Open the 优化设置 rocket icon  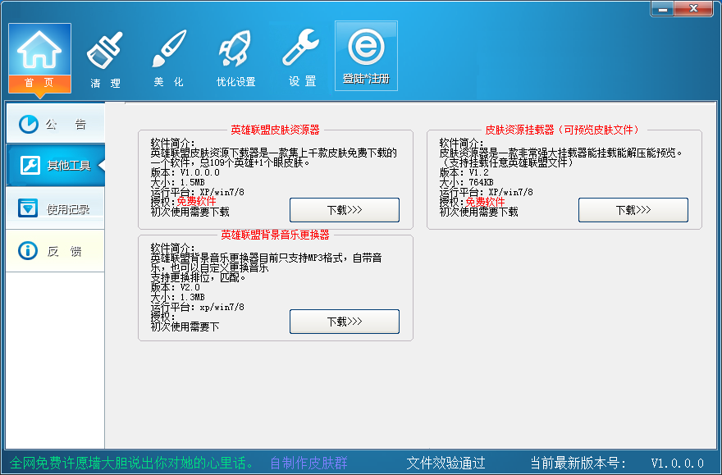tap(235, 58)
